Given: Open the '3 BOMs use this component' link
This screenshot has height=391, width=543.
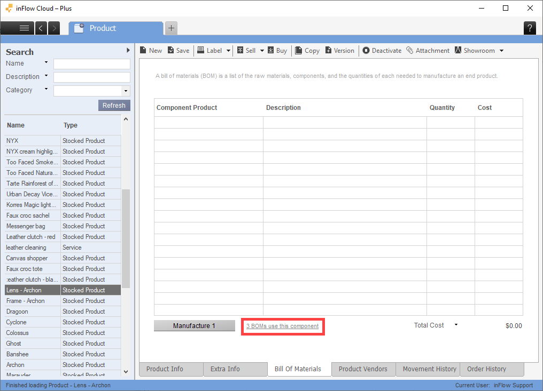Looking at the screenshot, I should click(282, 326).
